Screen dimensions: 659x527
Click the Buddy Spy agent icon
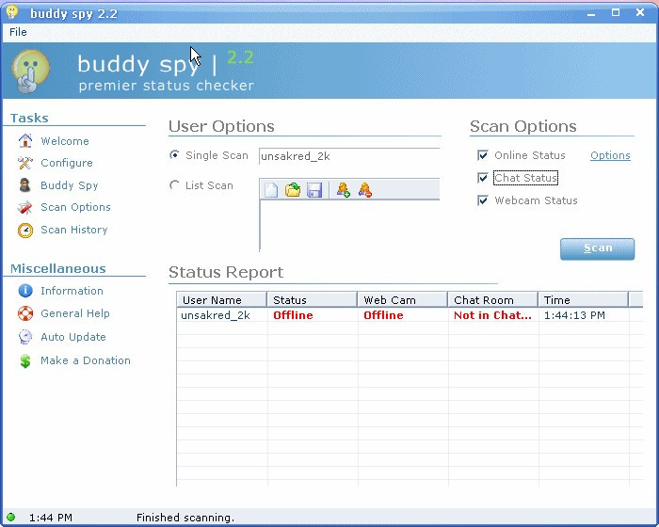point(25,185)
